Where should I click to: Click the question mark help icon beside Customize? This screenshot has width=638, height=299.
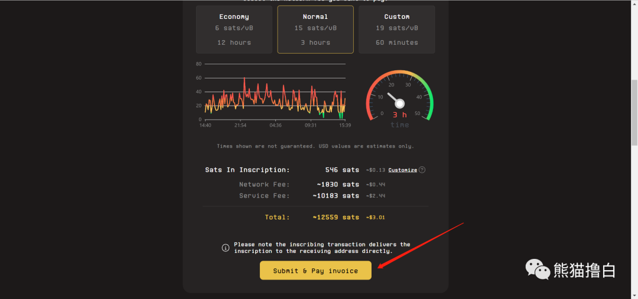pos(422,170)
